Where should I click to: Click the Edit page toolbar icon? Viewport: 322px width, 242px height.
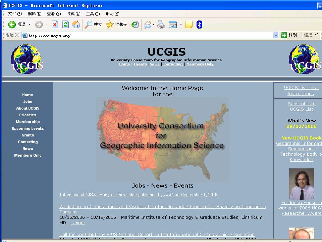[x=173, y=25]
